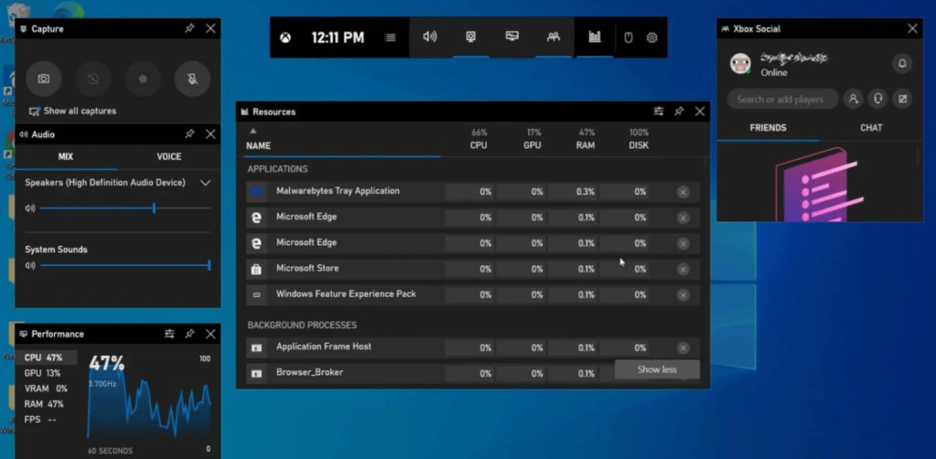936x459 pixels.
Task: Mute the Speakers volume icon
Action: point(30,208)
